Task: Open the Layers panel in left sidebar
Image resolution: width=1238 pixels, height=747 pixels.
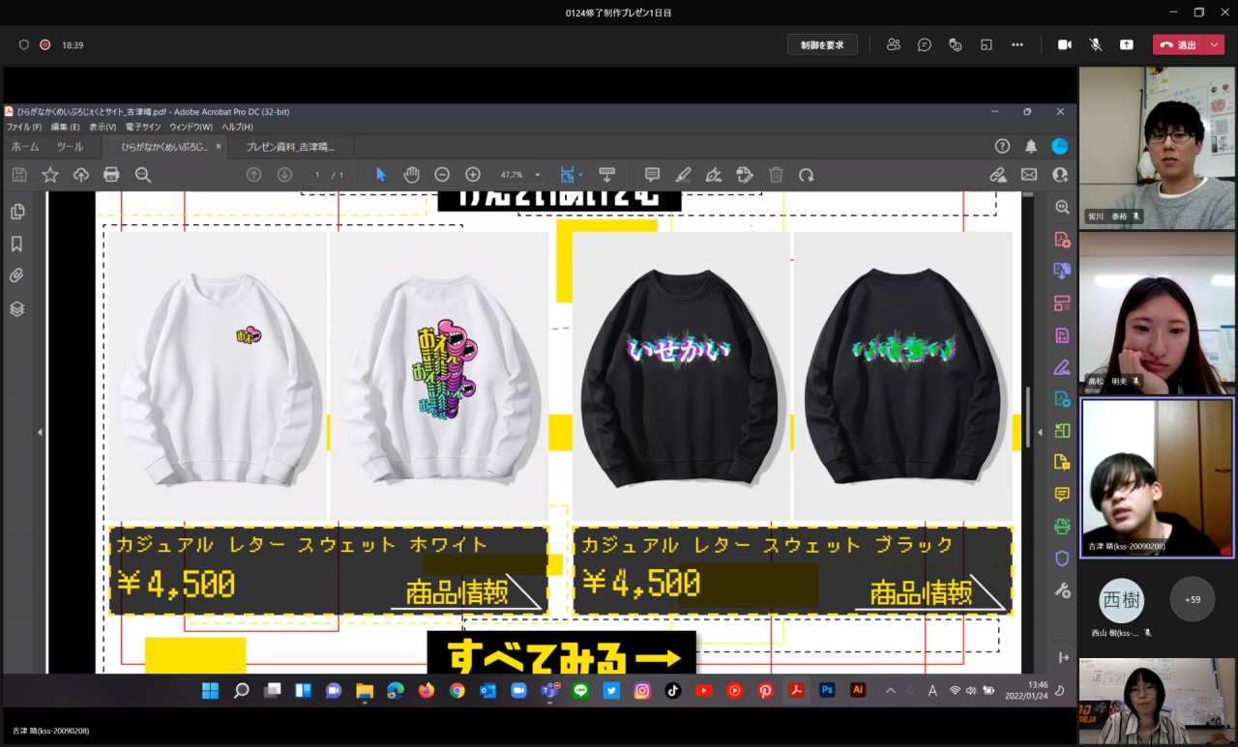Action: point(16,309)
